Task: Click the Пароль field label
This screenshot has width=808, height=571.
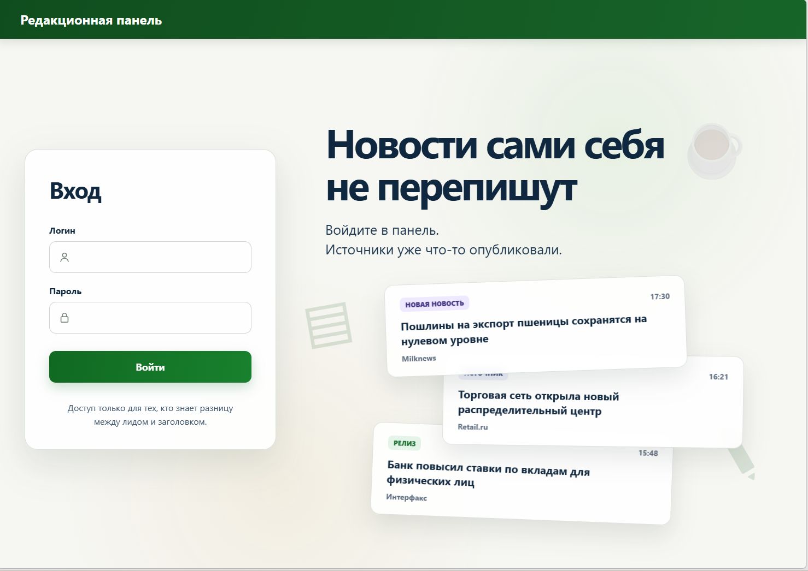Action: 65,291
